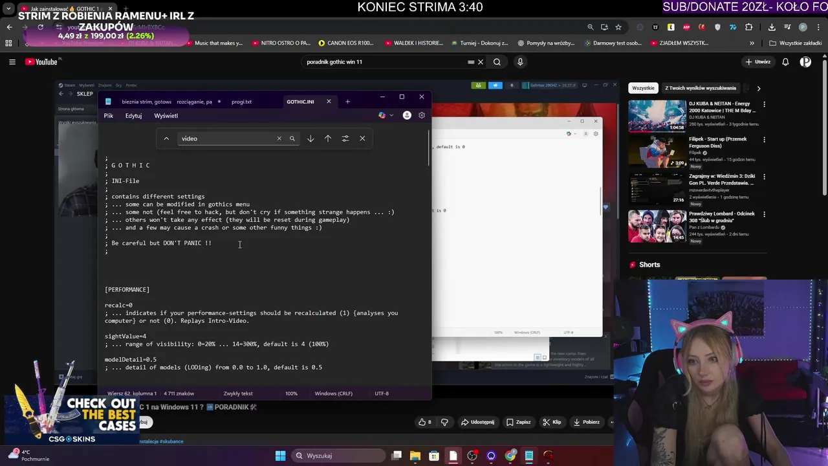828x466 pixels.
Task: Open the Plik menu in Notepad
Action: 109,116
